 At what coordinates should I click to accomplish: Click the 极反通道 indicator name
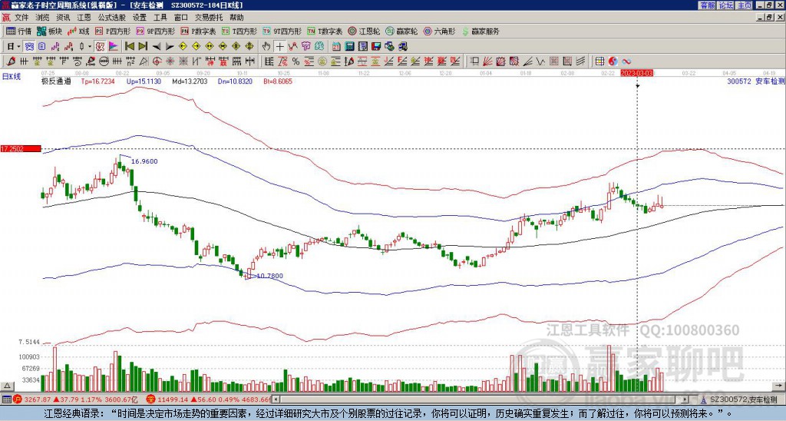(x=56, y=81)
